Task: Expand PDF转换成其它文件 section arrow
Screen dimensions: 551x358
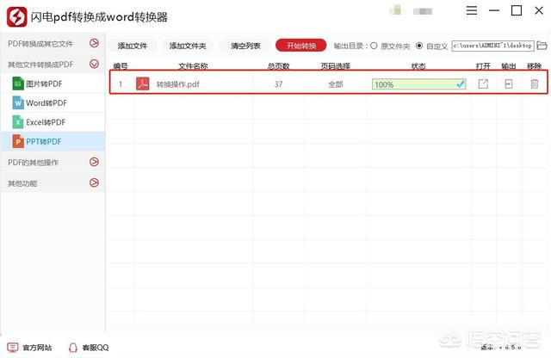Action: pyautogui.click(x=94, y=43)
